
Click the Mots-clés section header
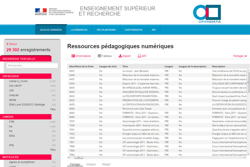tap(26, 157)
